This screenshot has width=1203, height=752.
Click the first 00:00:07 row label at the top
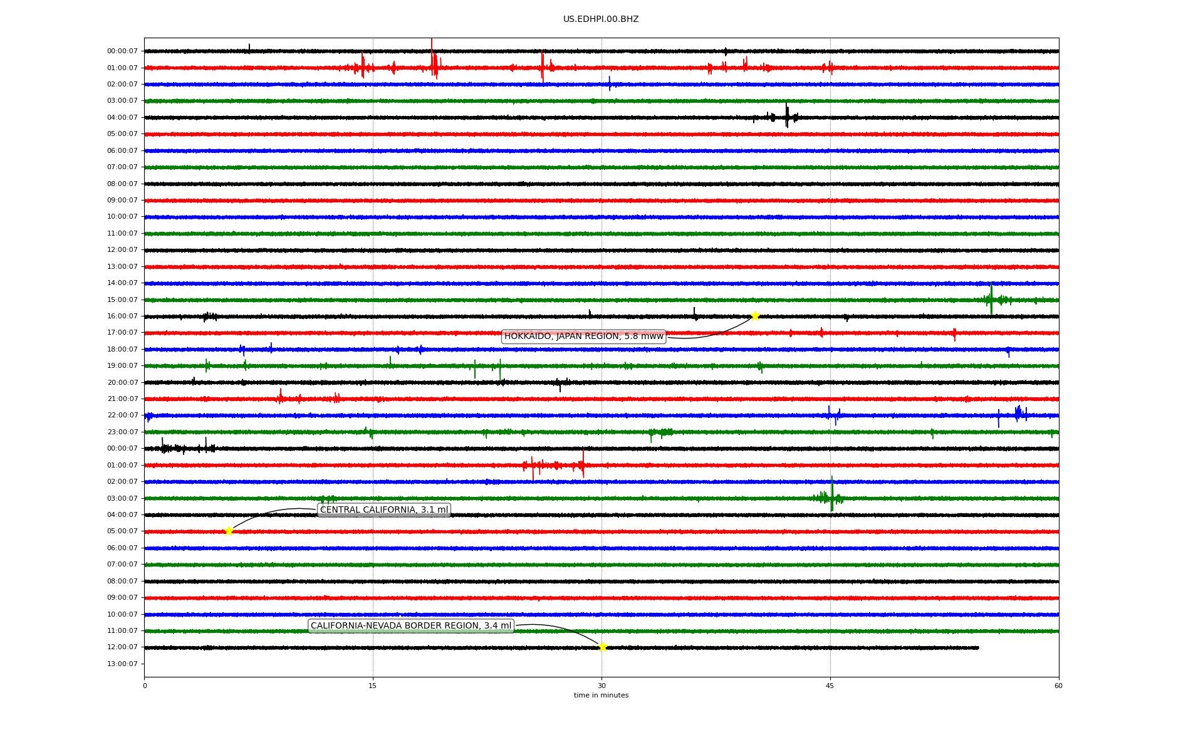pos(122,51)
